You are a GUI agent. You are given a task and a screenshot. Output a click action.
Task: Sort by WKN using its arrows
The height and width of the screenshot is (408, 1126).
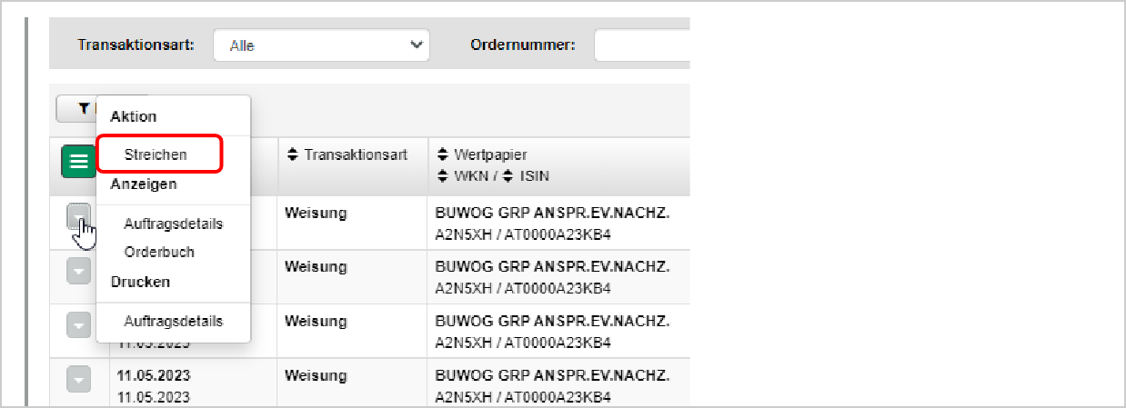coord(443,175)
